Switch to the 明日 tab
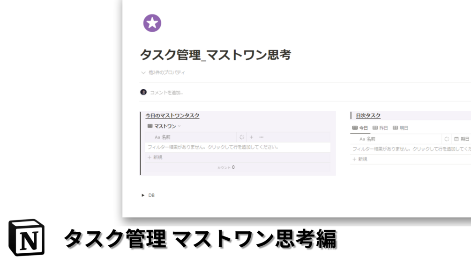Image resolution: width=471 pixels, height=264 pixels. pos(400,128)
